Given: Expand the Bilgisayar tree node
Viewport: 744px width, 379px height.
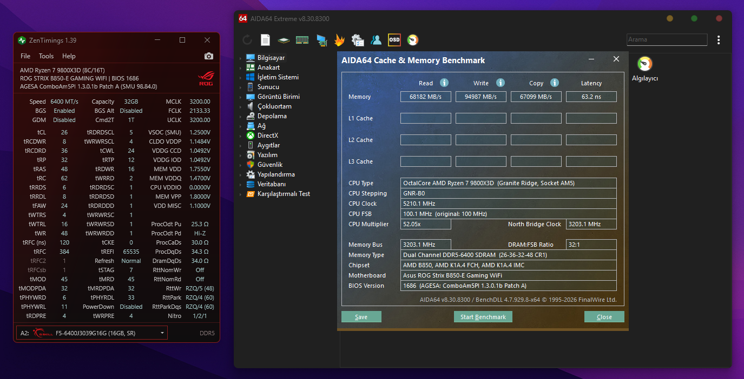Looking at the screenshot, I should (x=240, y=58).
